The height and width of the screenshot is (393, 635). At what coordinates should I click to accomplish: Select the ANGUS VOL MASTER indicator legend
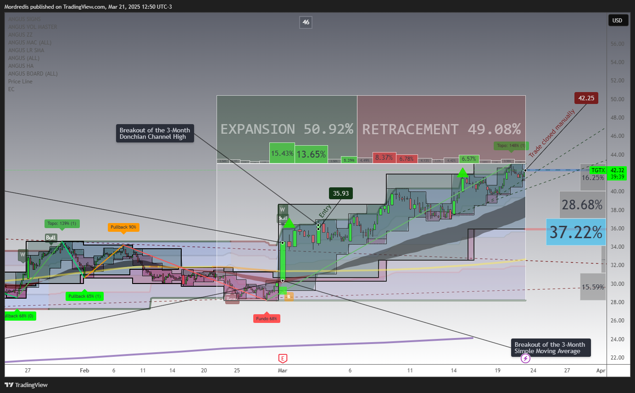[33, 27]
